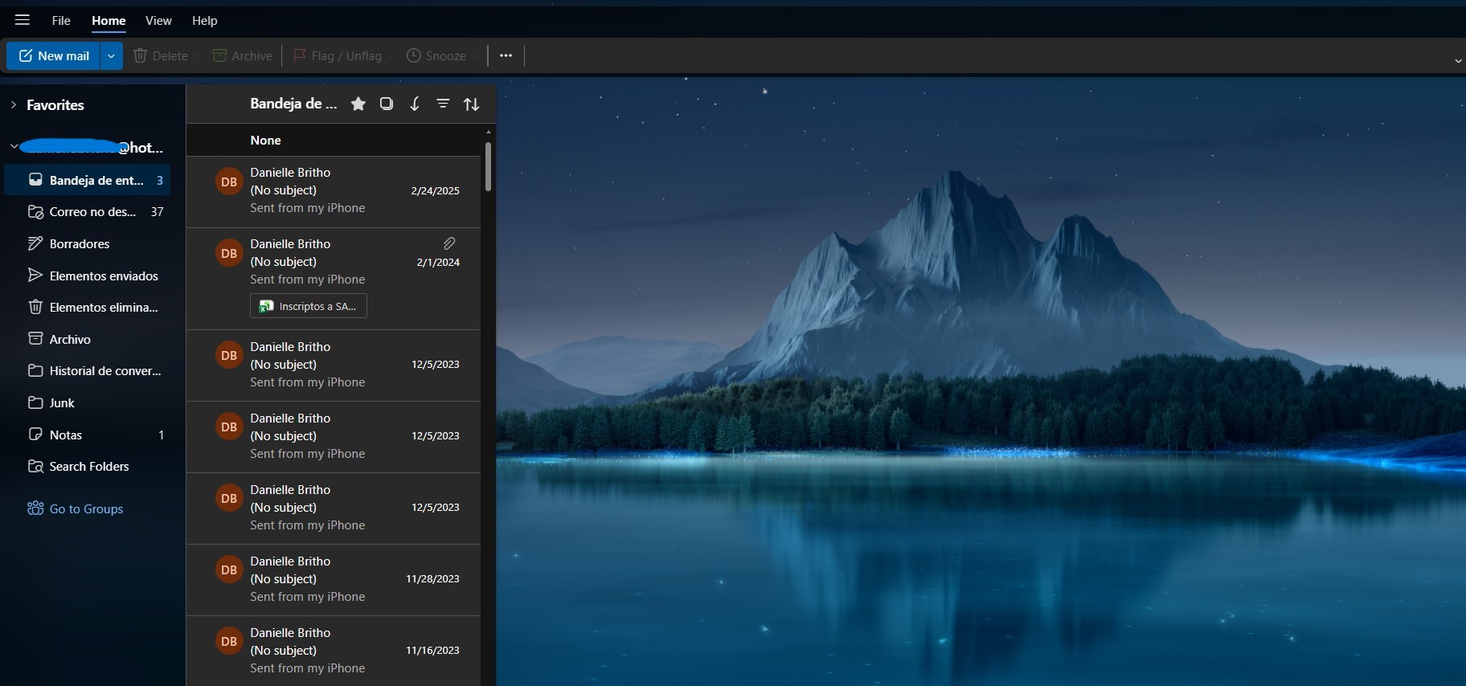Screen dimensions: 1466x686
Task: Open Elementos enviados folder
Action: click(88, 276)
